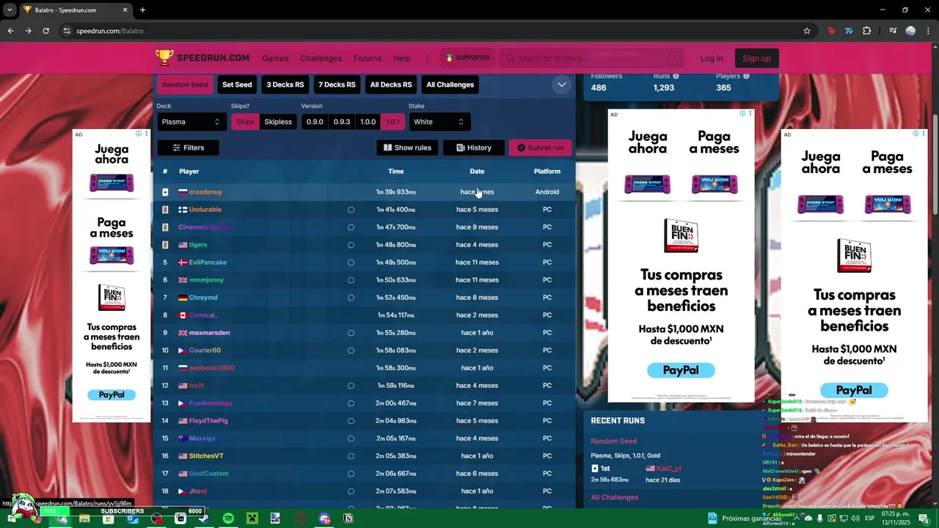Open Steam from the taskbar

point(204,518)
